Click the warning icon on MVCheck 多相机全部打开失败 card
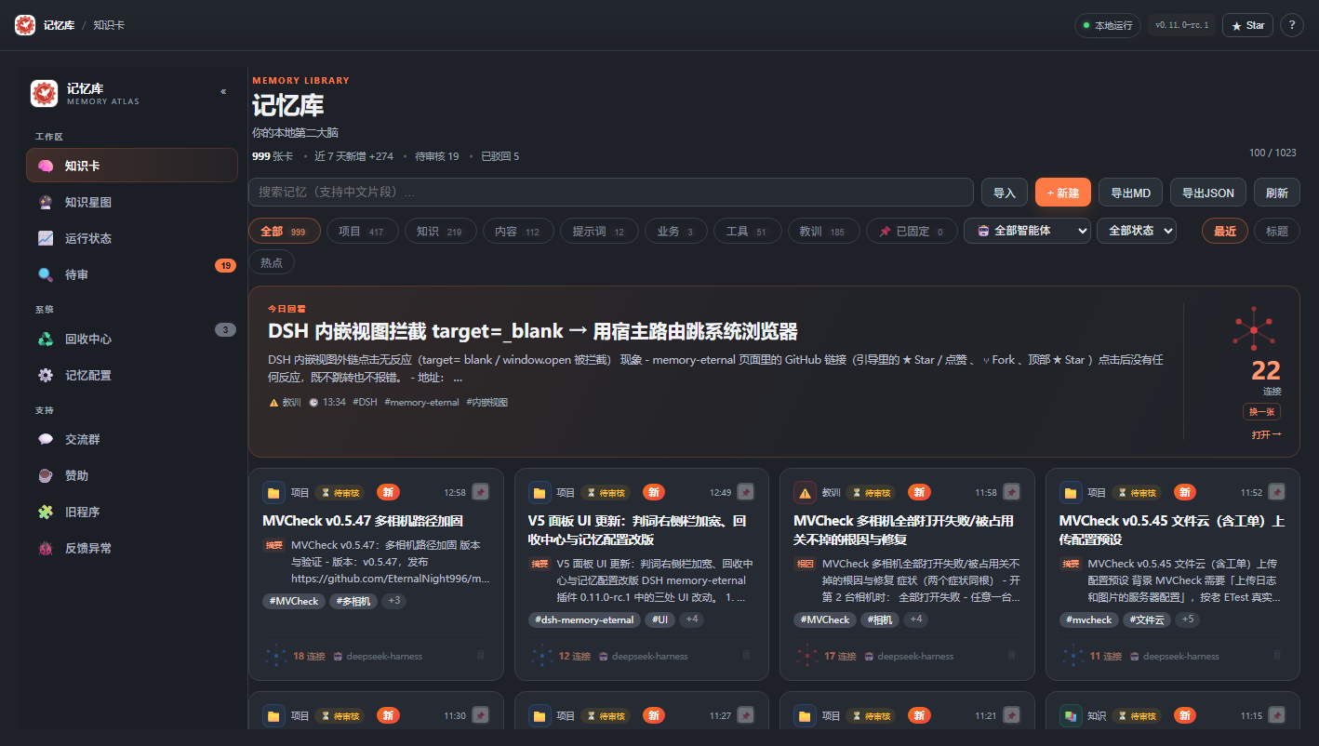Screen dimensions: 1319x746 [805, 493]
